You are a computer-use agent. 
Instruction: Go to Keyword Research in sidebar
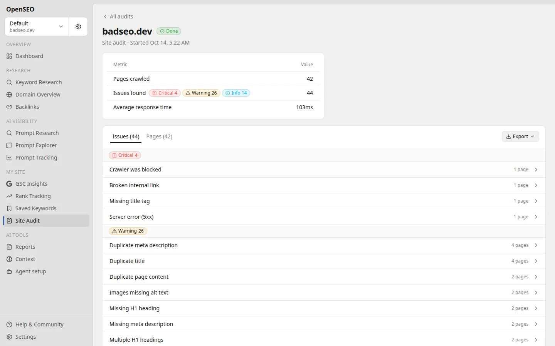coord(46,82)
